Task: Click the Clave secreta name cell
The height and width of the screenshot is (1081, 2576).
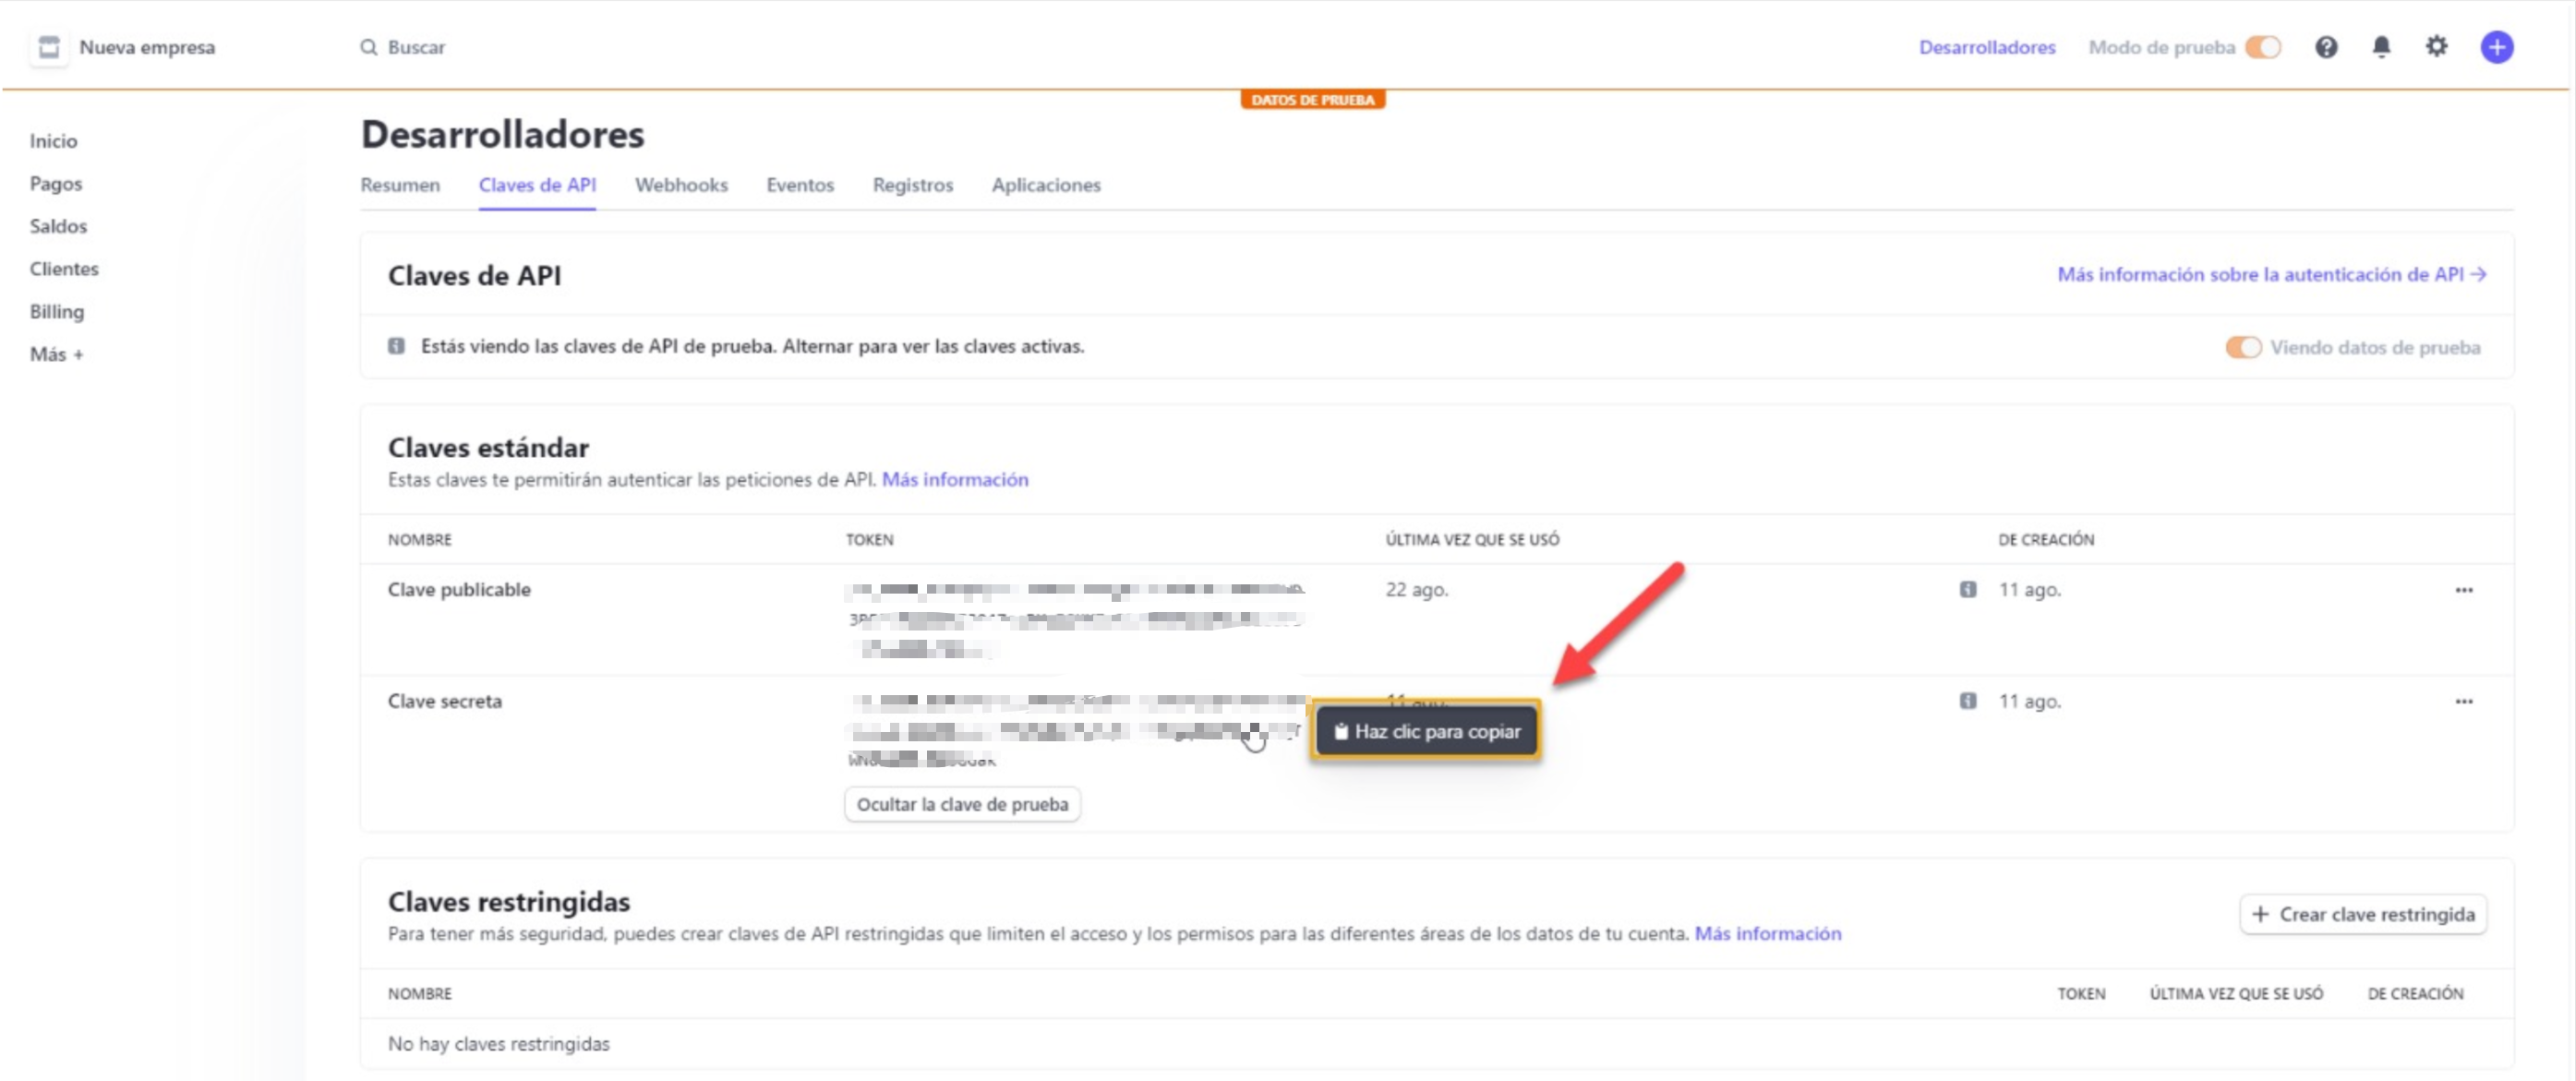Action: pyautogui.click(x=445, y=701)
